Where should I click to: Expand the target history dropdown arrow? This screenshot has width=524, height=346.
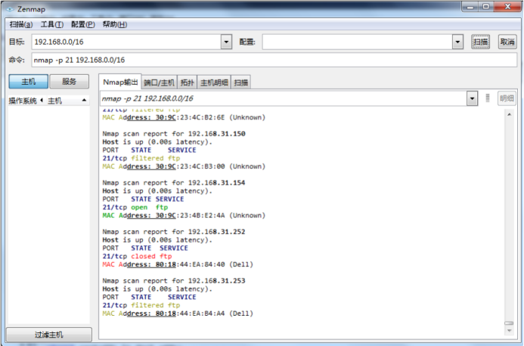pos(226,42)
